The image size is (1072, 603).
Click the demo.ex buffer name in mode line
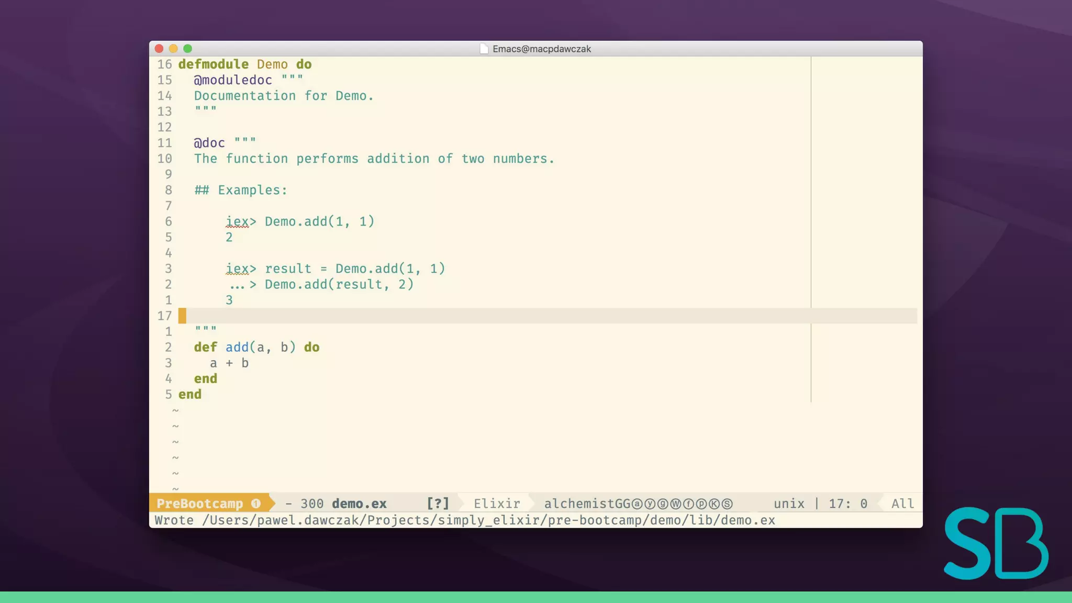359,504
